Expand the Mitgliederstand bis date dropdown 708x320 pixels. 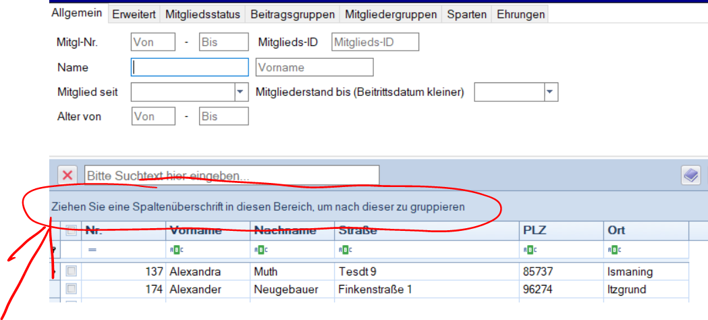pos(551,92)
